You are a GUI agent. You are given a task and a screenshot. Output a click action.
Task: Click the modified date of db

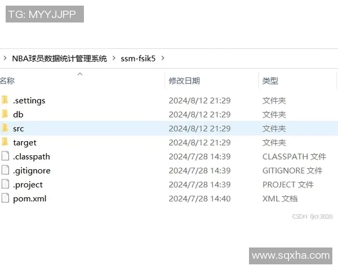point(199,115)
